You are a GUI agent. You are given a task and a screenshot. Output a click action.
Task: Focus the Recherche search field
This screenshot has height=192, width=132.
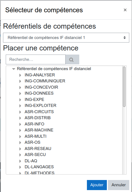click(x=36, y=59)
